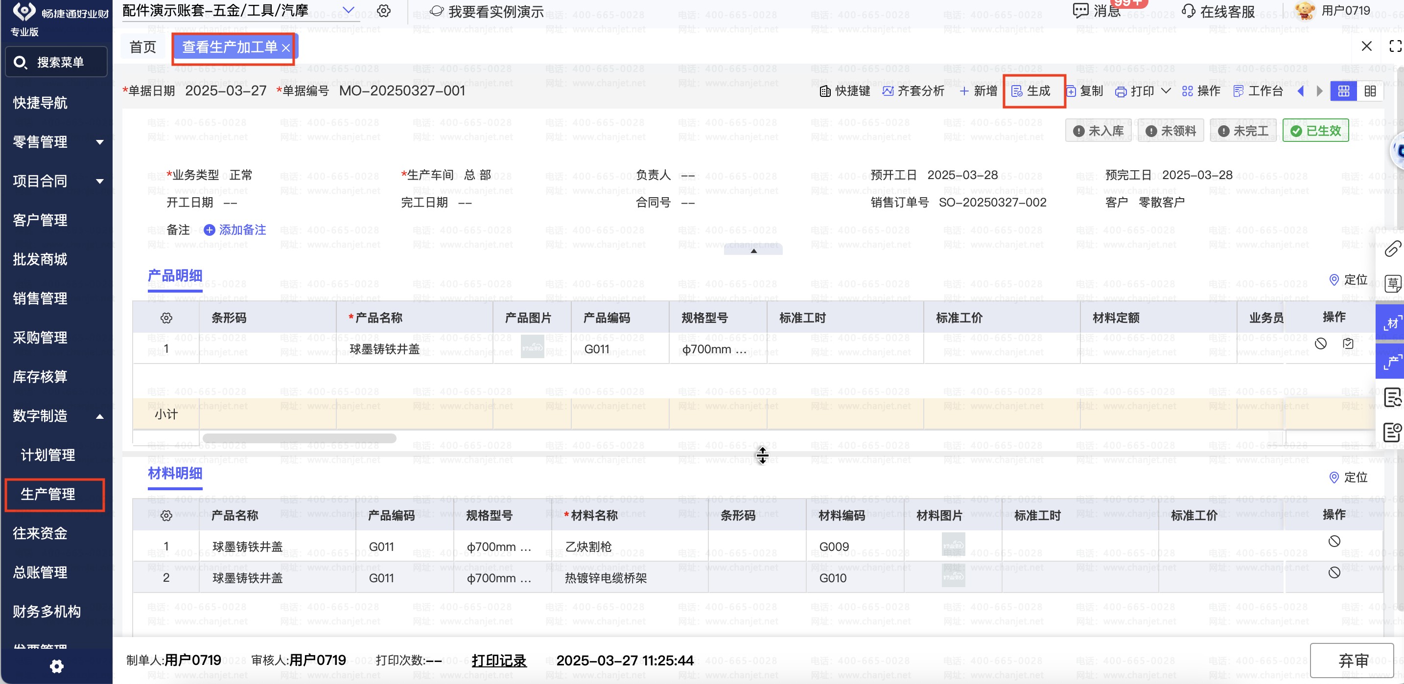Expand the 打印 dropdown arrow
The width and height of the screenshot is (1404, 684).
(x=1166, y=91)
